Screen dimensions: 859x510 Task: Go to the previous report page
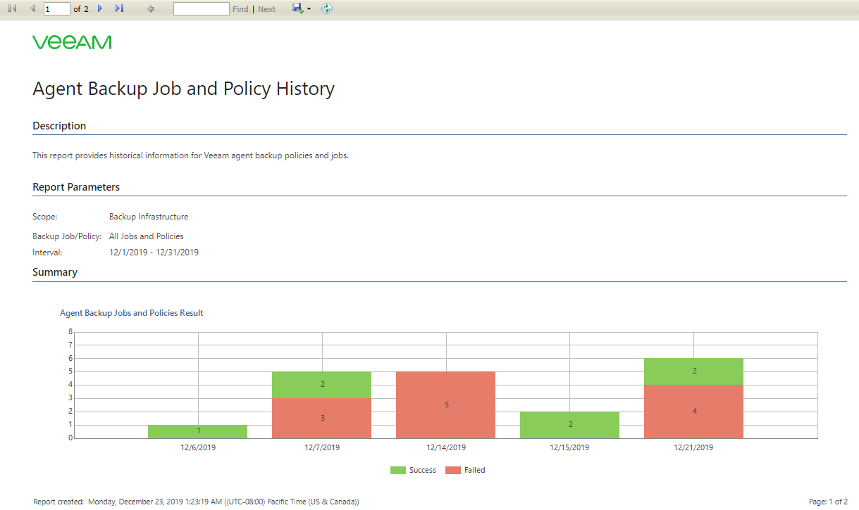coord(32,8)
